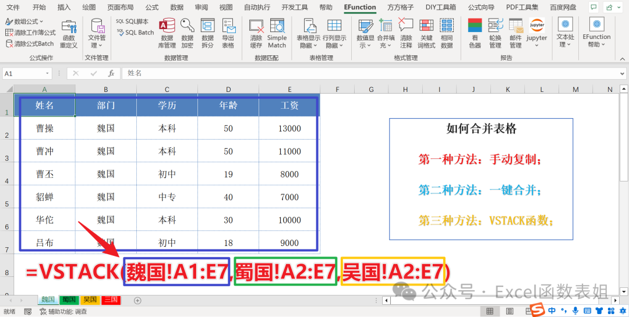Switch to the 开始 ribbon tab
629x317 pixels.
(x=40, y=7)
